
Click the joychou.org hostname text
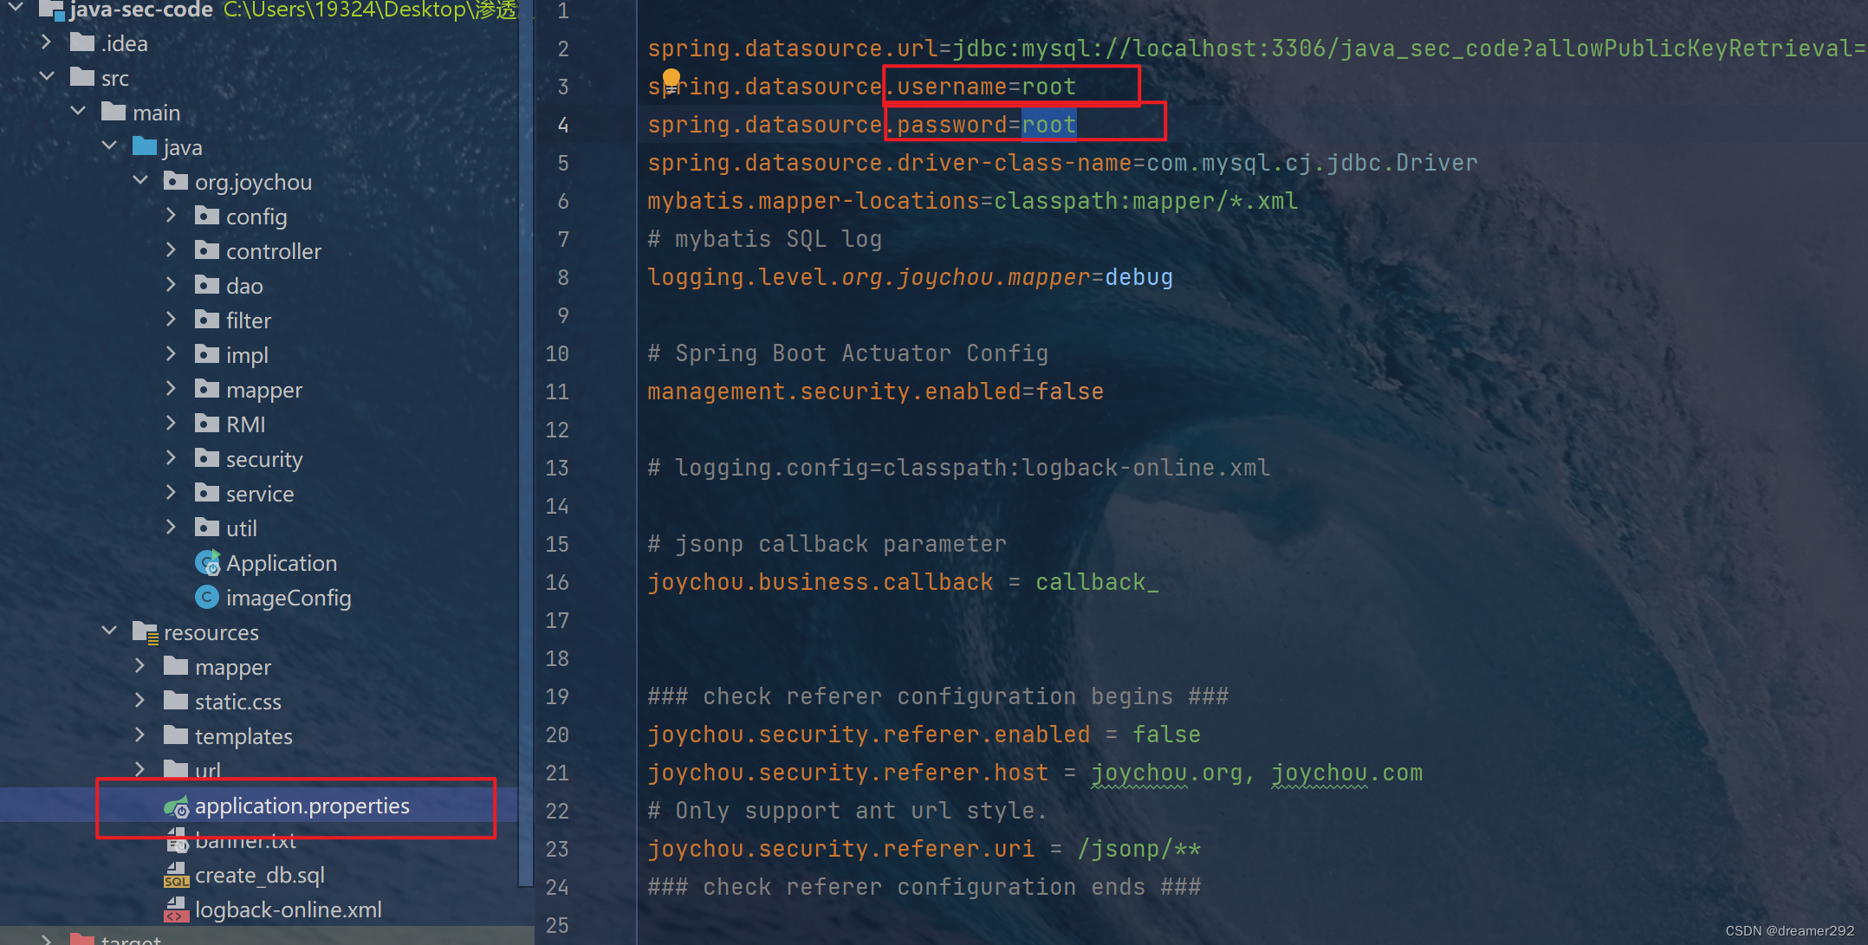click(x=1166, y=773)
